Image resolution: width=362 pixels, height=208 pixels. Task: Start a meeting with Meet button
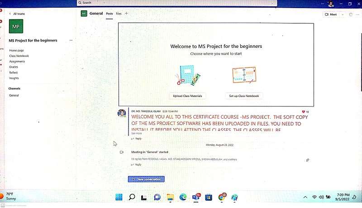click(331, 14)
